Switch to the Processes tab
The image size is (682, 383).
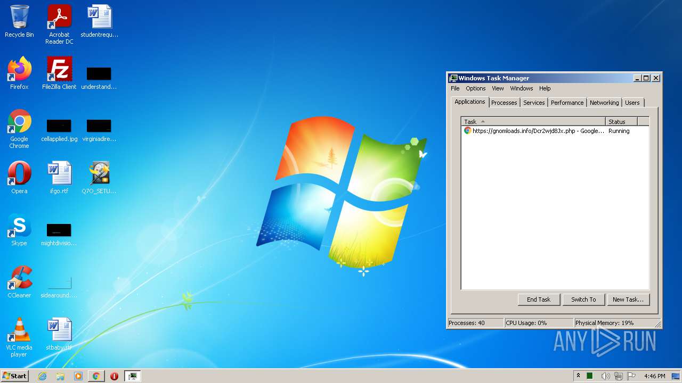[504, 103]
